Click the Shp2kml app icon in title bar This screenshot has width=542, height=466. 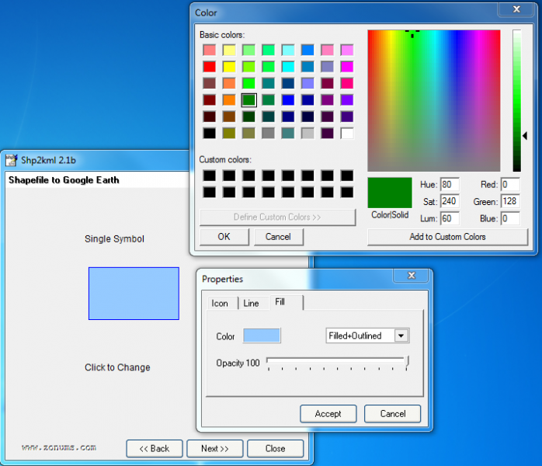click(11, 161)
